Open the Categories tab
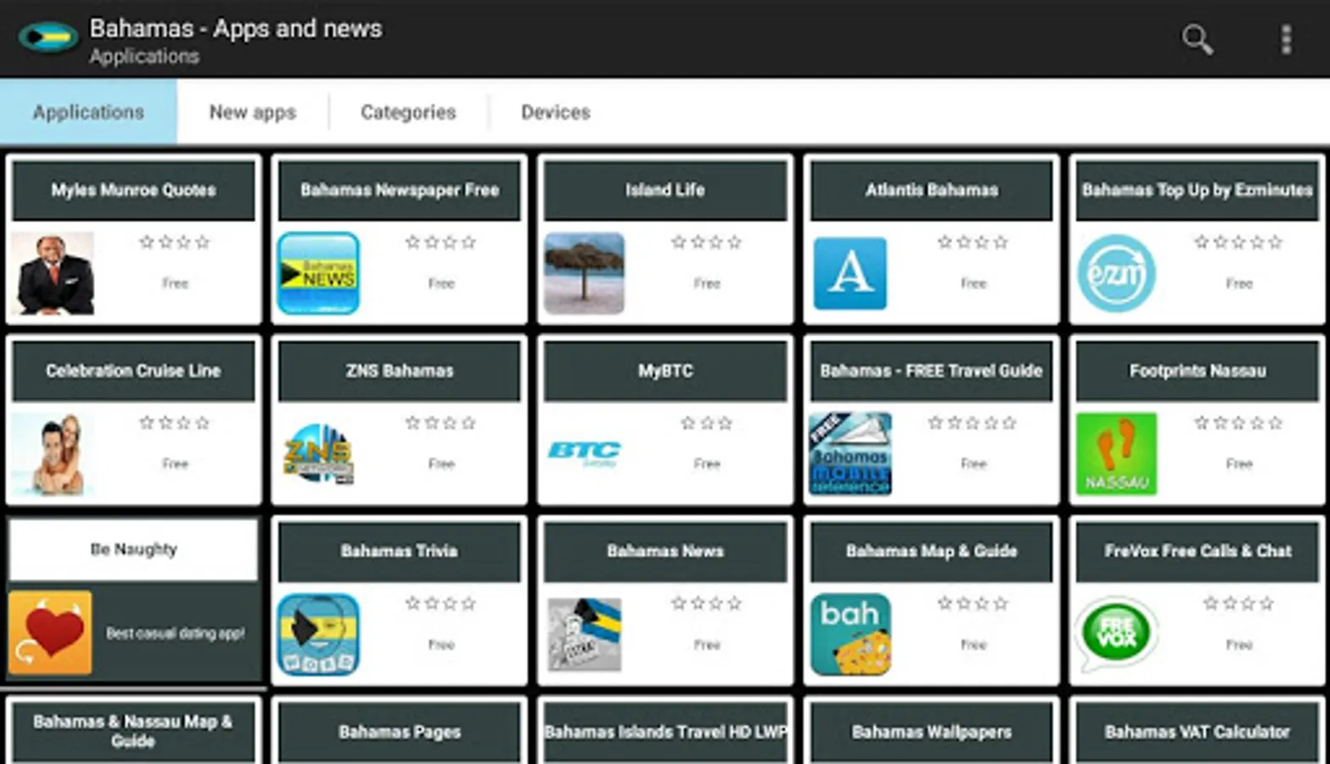1330x764 pixels. [408, 112]
